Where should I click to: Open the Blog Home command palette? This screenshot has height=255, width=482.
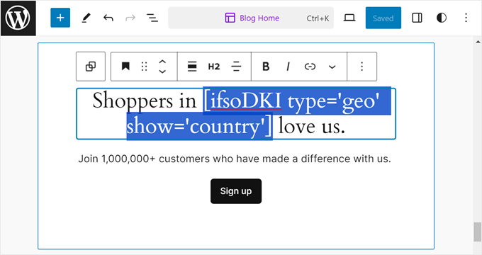click(x=251, y=18)
